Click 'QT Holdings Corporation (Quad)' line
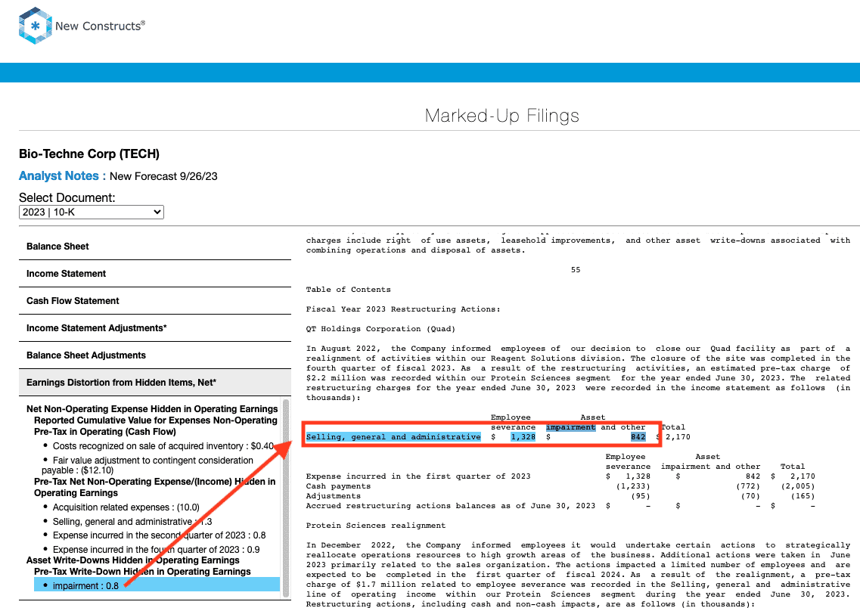 380,329
